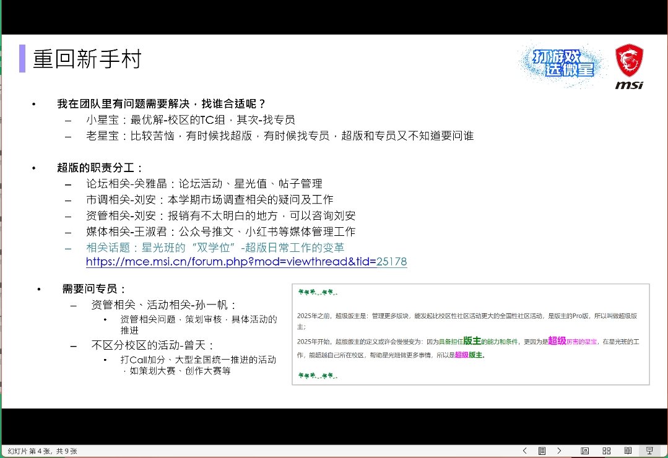Open the mce.msi.cn forum thread hyperlink
668x458 pixels.
pos(246,262)
